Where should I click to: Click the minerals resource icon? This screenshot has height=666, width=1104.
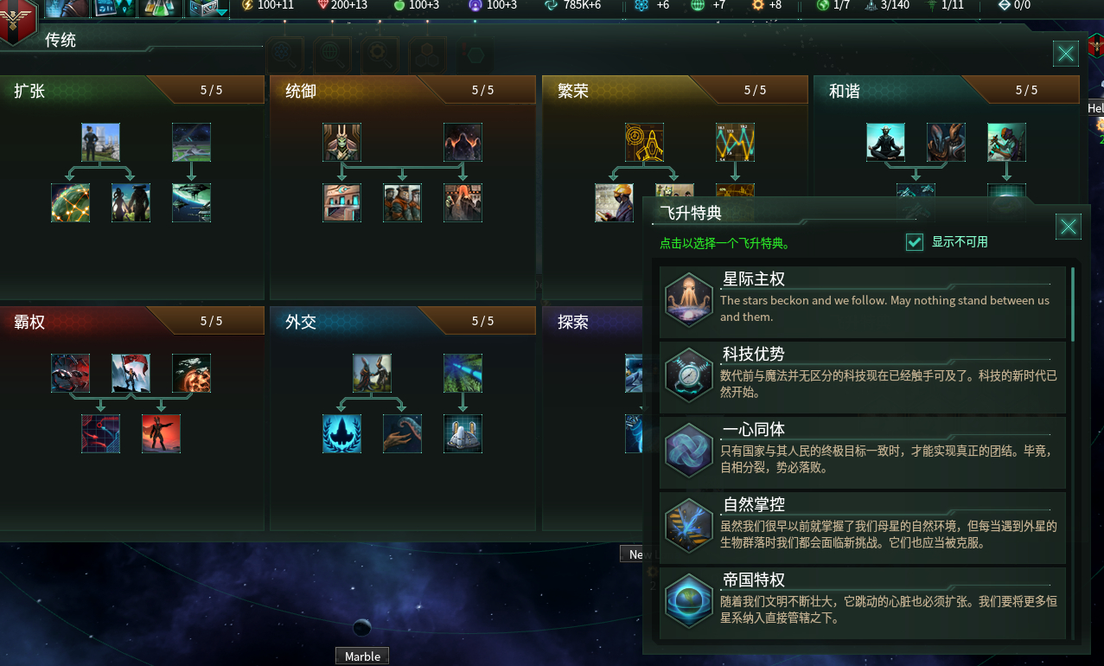(323, 5)
